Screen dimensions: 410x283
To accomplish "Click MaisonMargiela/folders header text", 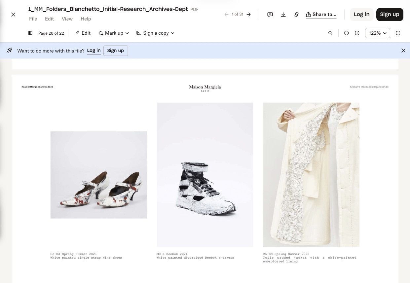I will [x=37, y=87].
